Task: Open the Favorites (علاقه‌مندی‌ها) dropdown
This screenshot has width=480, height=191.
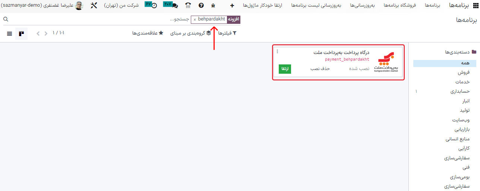Action: [148, 33]
